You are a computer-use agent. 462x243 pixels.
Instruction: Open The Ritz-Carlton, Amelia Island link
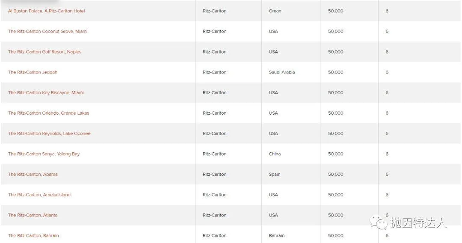(39, 195)
